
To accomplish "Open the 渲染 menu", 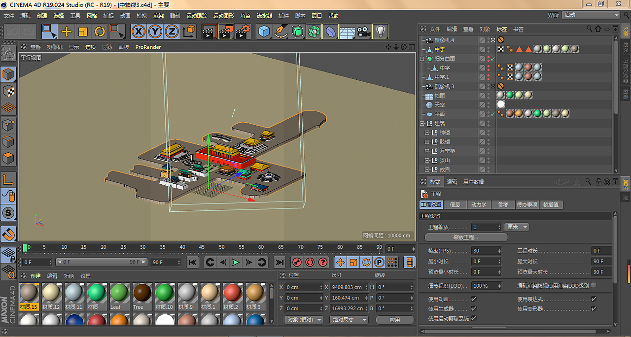I will 158,16.
